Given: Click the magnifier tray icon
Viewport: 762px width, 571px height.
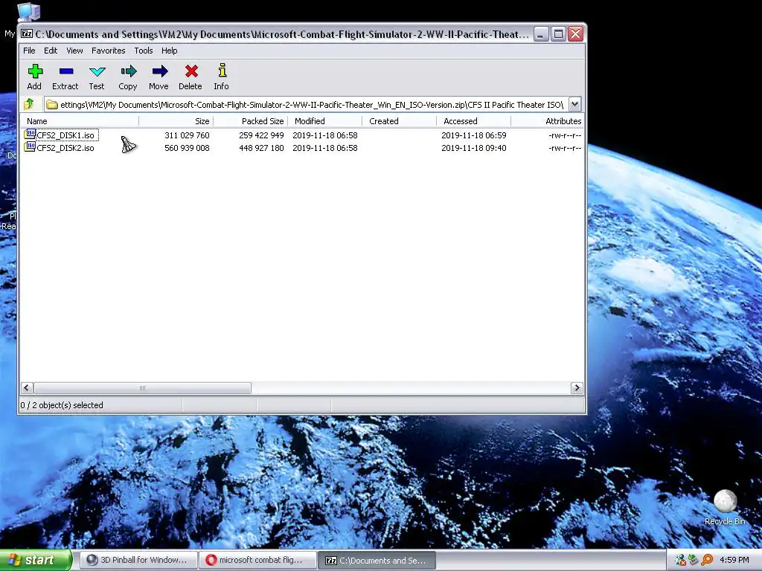Looking at the screenshot, I should pyautogui.click(x=707, y=560).
